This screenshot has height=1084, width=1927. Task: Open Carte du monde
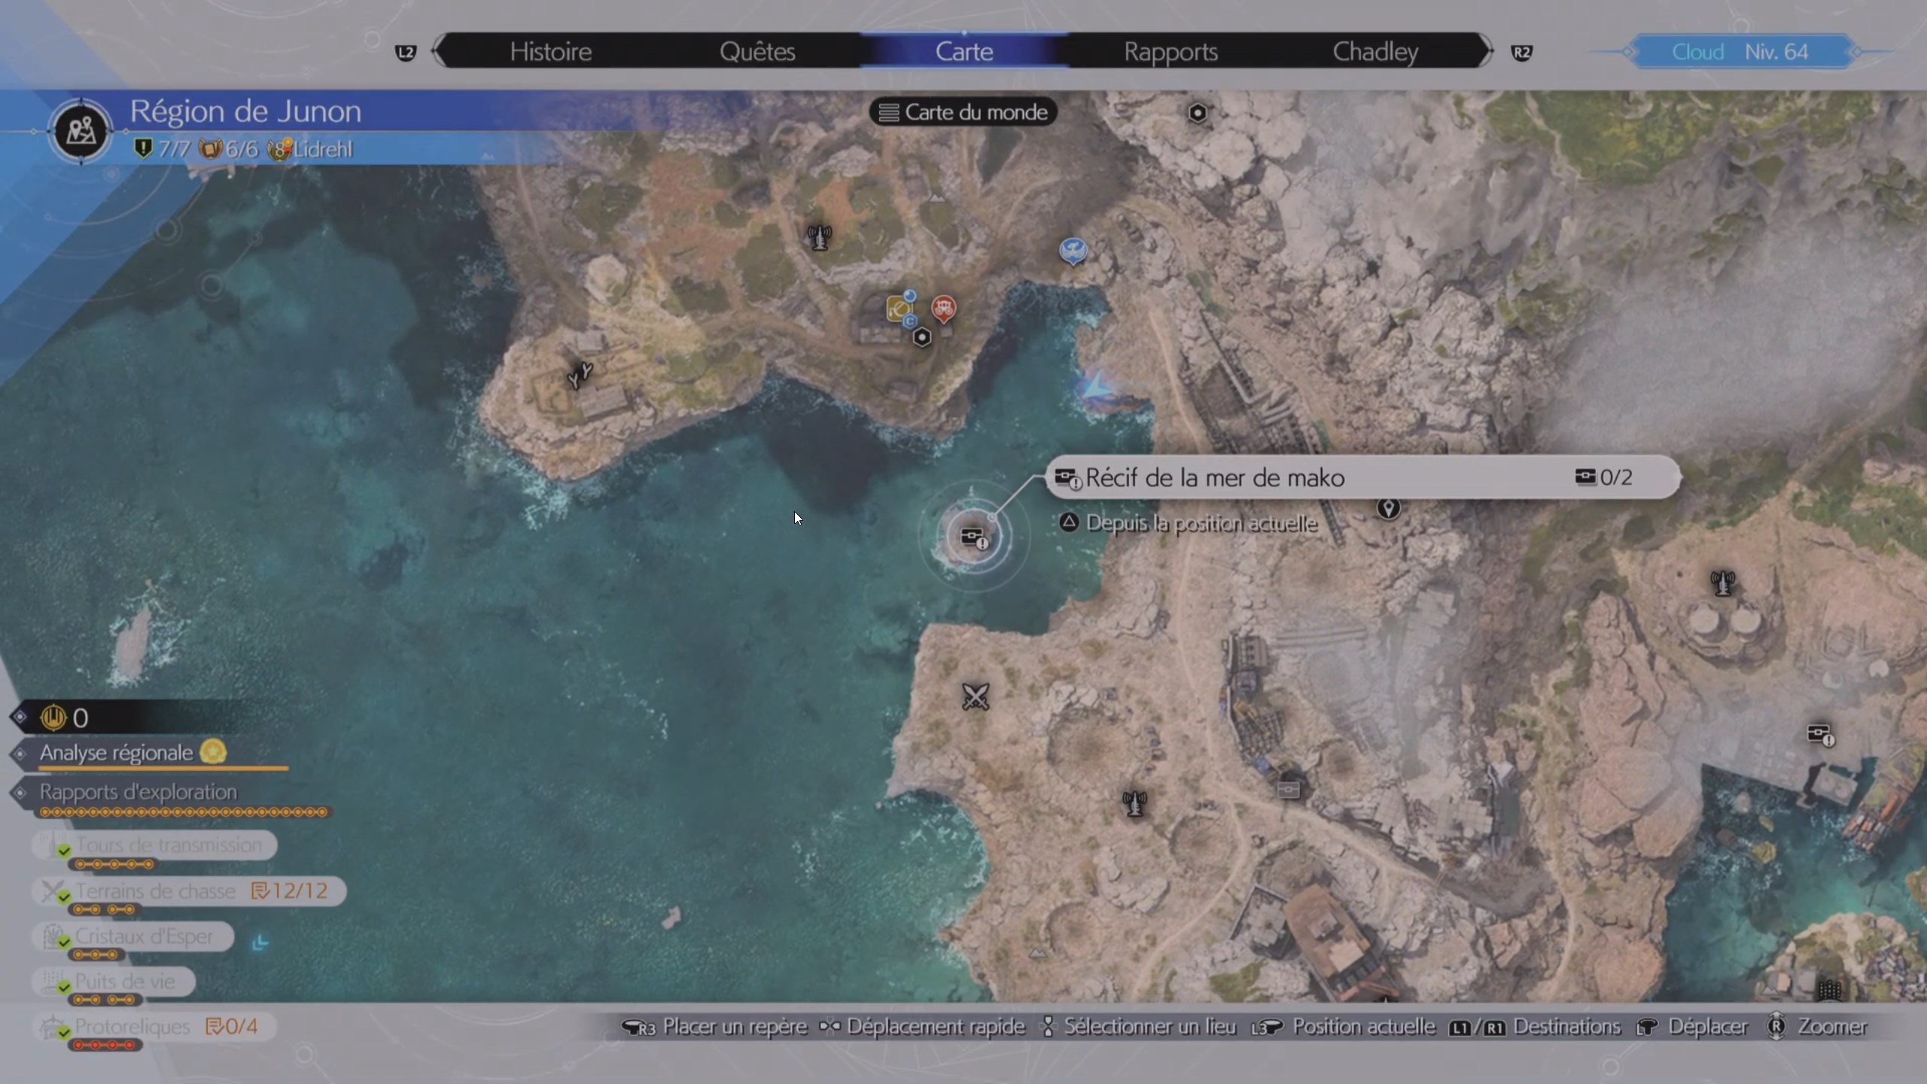pyautogui.click(x=963, y=111)
